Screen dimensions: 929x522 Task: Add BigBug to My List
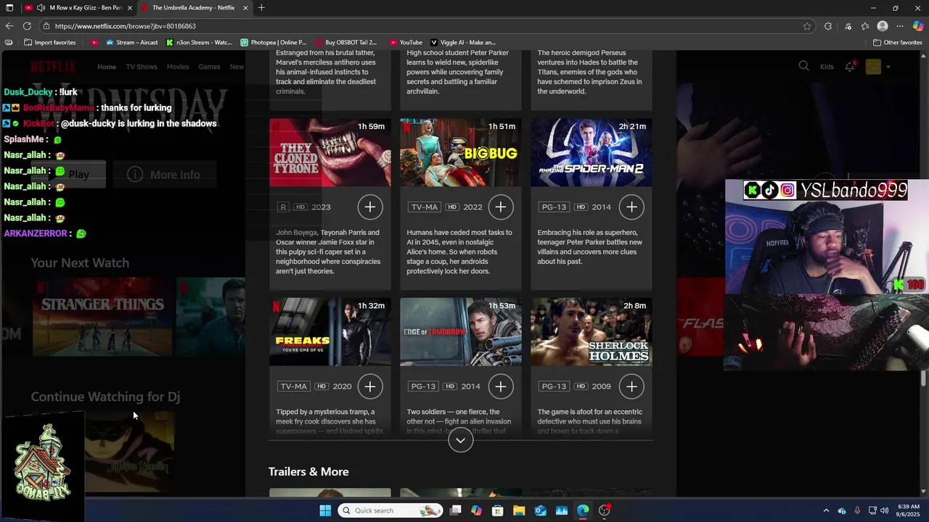point(501,207)
